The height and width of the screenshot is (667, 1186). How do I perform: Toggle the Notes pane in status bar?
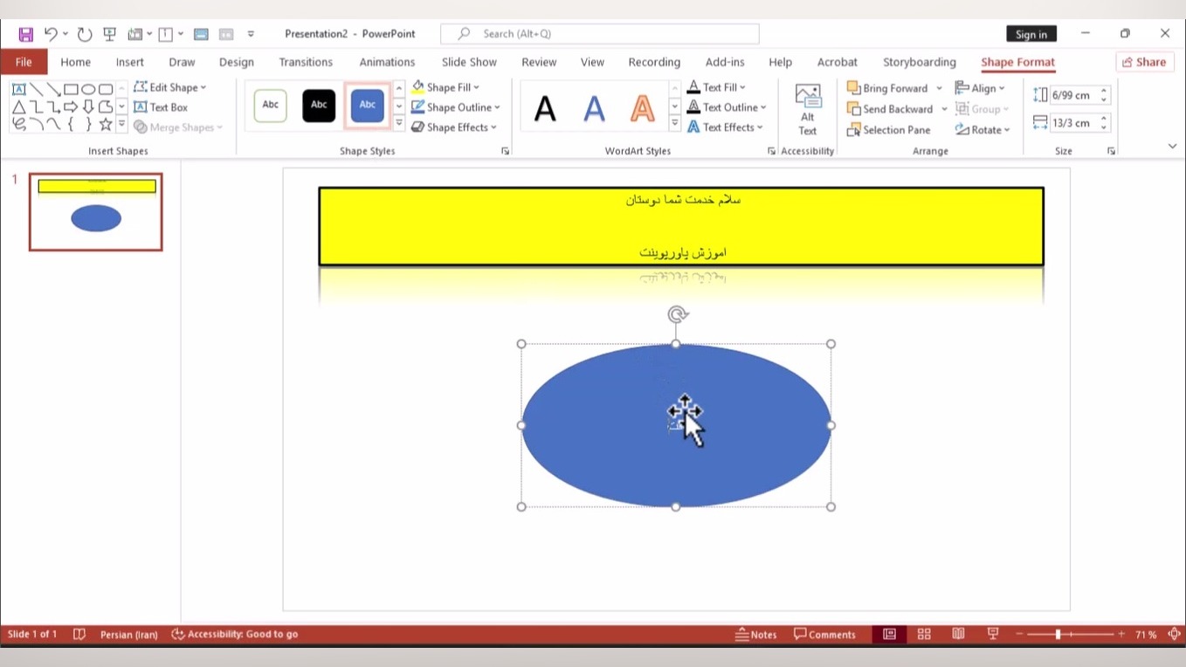point(756,635)
